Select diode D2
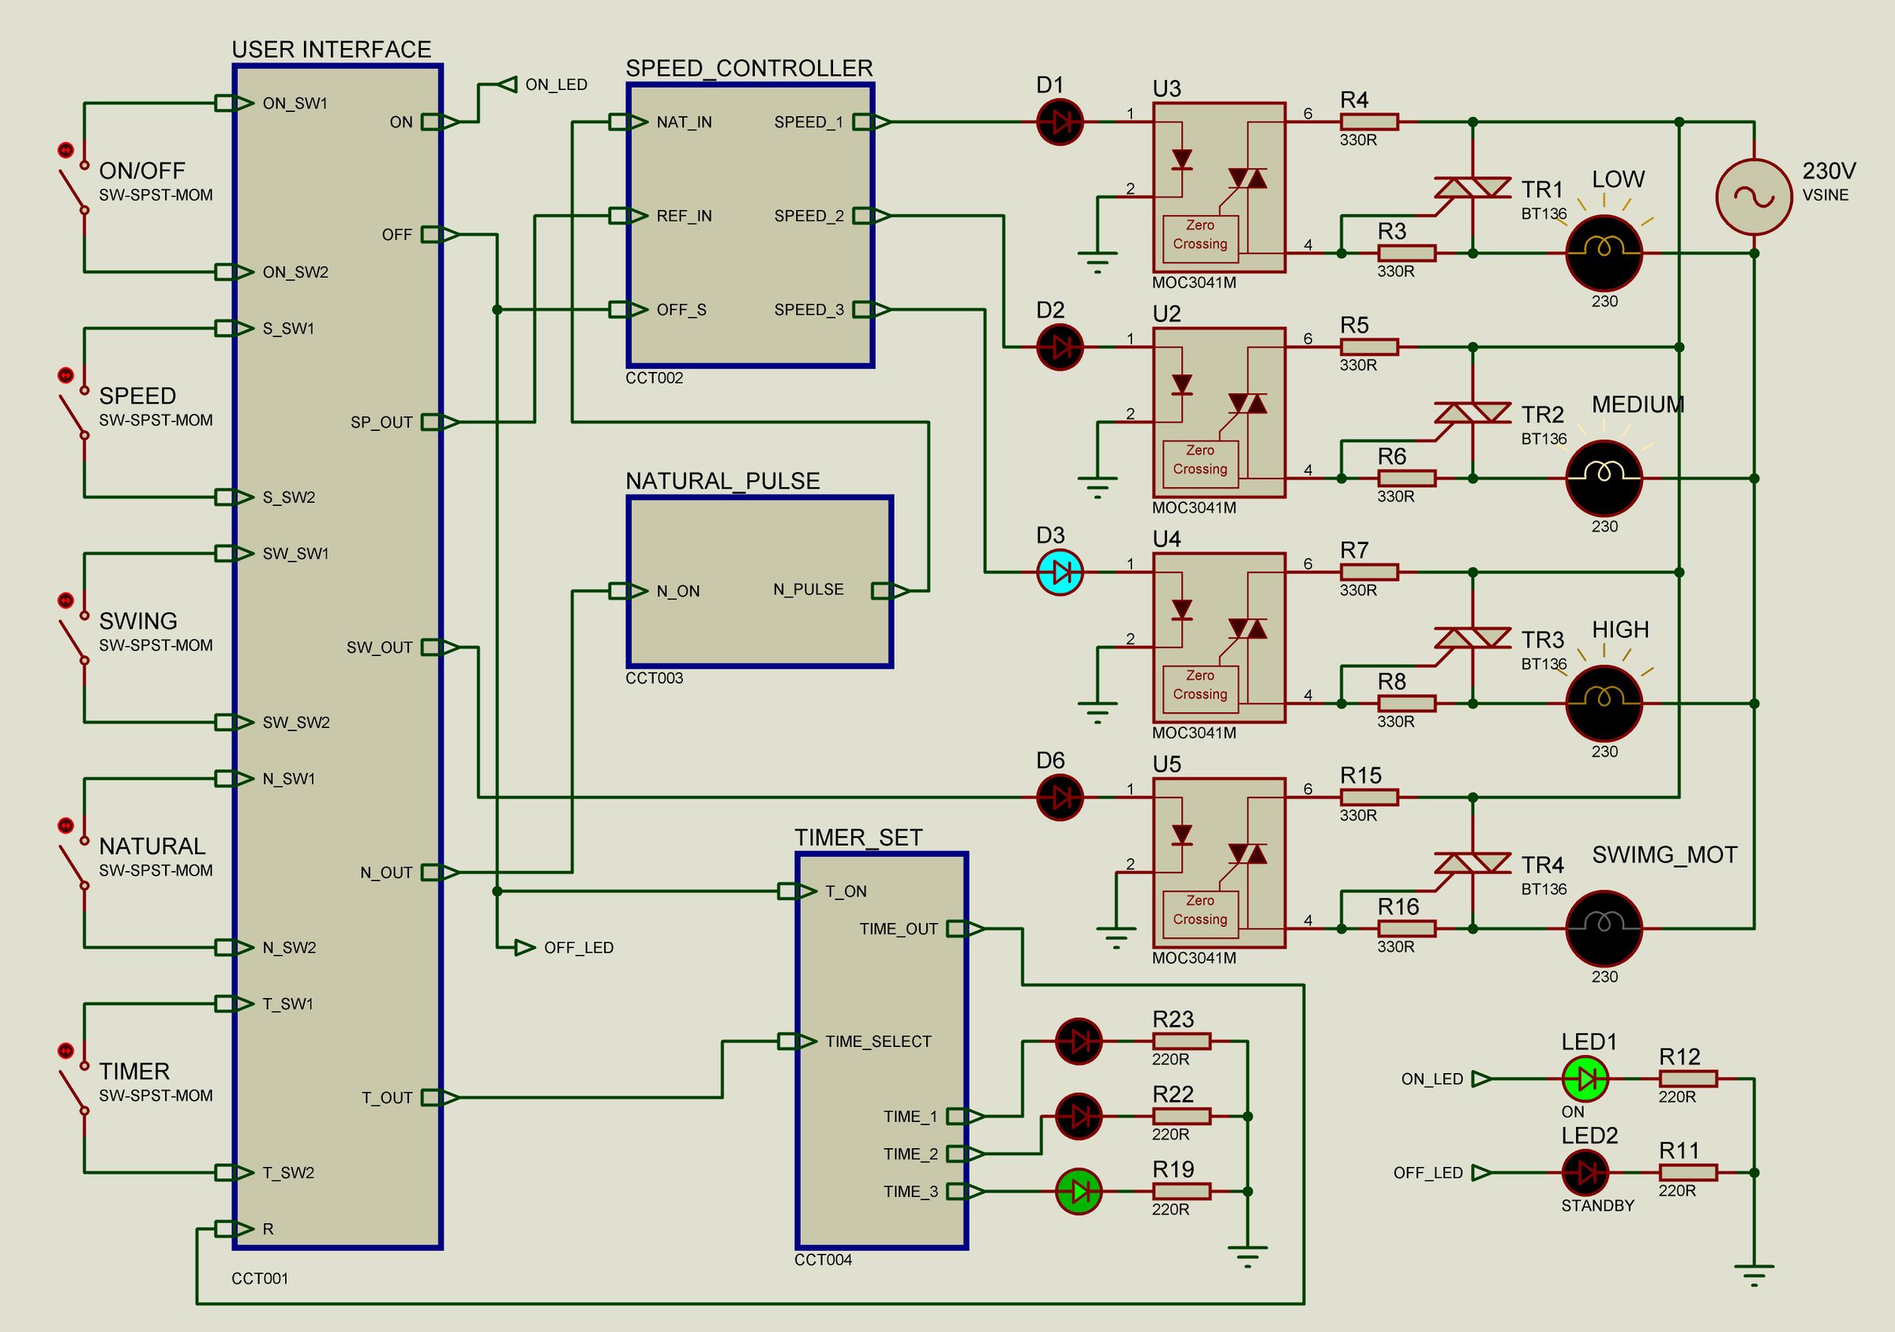Viewport: 1895px width, 1332px height. pos(1060,347)
